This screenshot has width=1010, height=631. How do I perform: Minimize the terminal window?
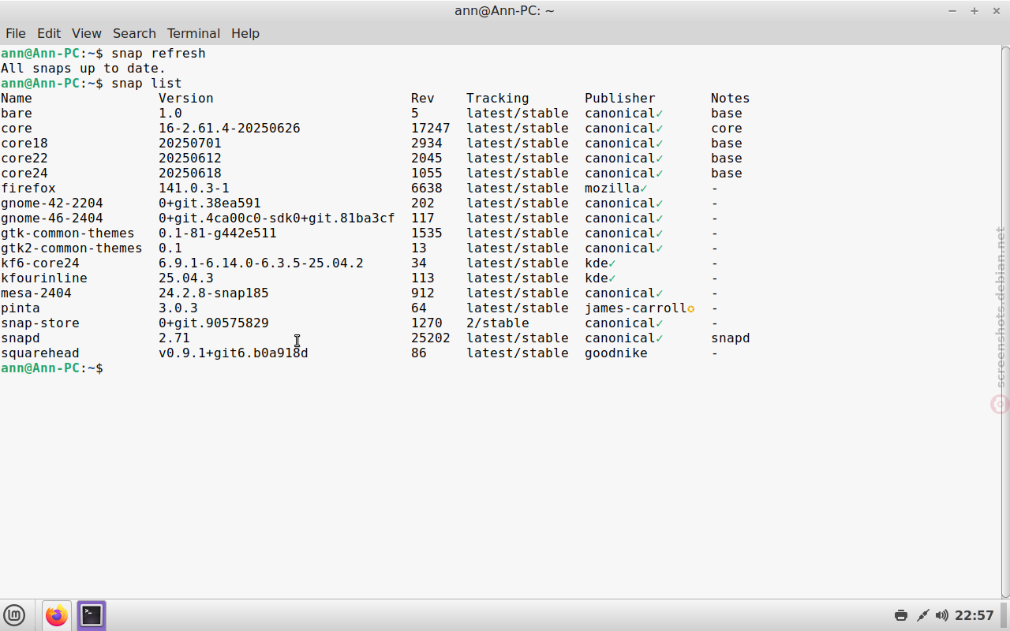point(952,11)
